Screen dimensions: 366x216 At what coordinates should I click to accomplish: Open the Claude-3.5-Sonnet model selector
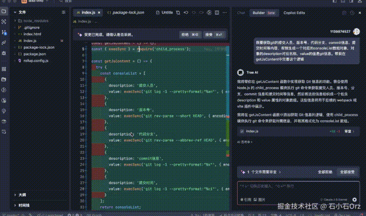(x=334, y=199)
